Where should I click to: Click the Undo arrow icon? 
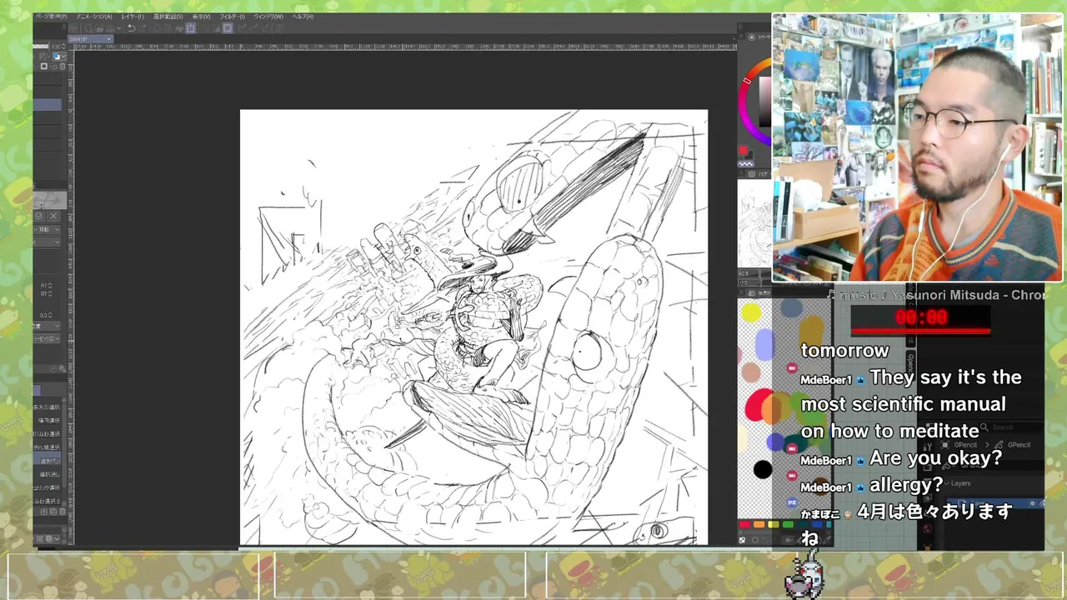click(131, 28)
